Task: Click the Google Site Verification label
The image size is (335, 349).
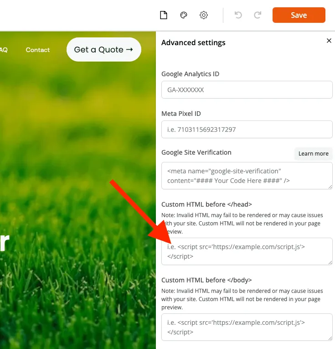Action: click(196, 152)
